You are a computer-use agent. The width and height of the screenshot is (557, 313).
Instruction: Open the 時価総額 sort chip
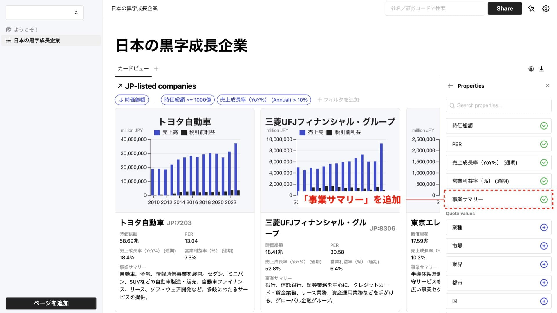132,100
